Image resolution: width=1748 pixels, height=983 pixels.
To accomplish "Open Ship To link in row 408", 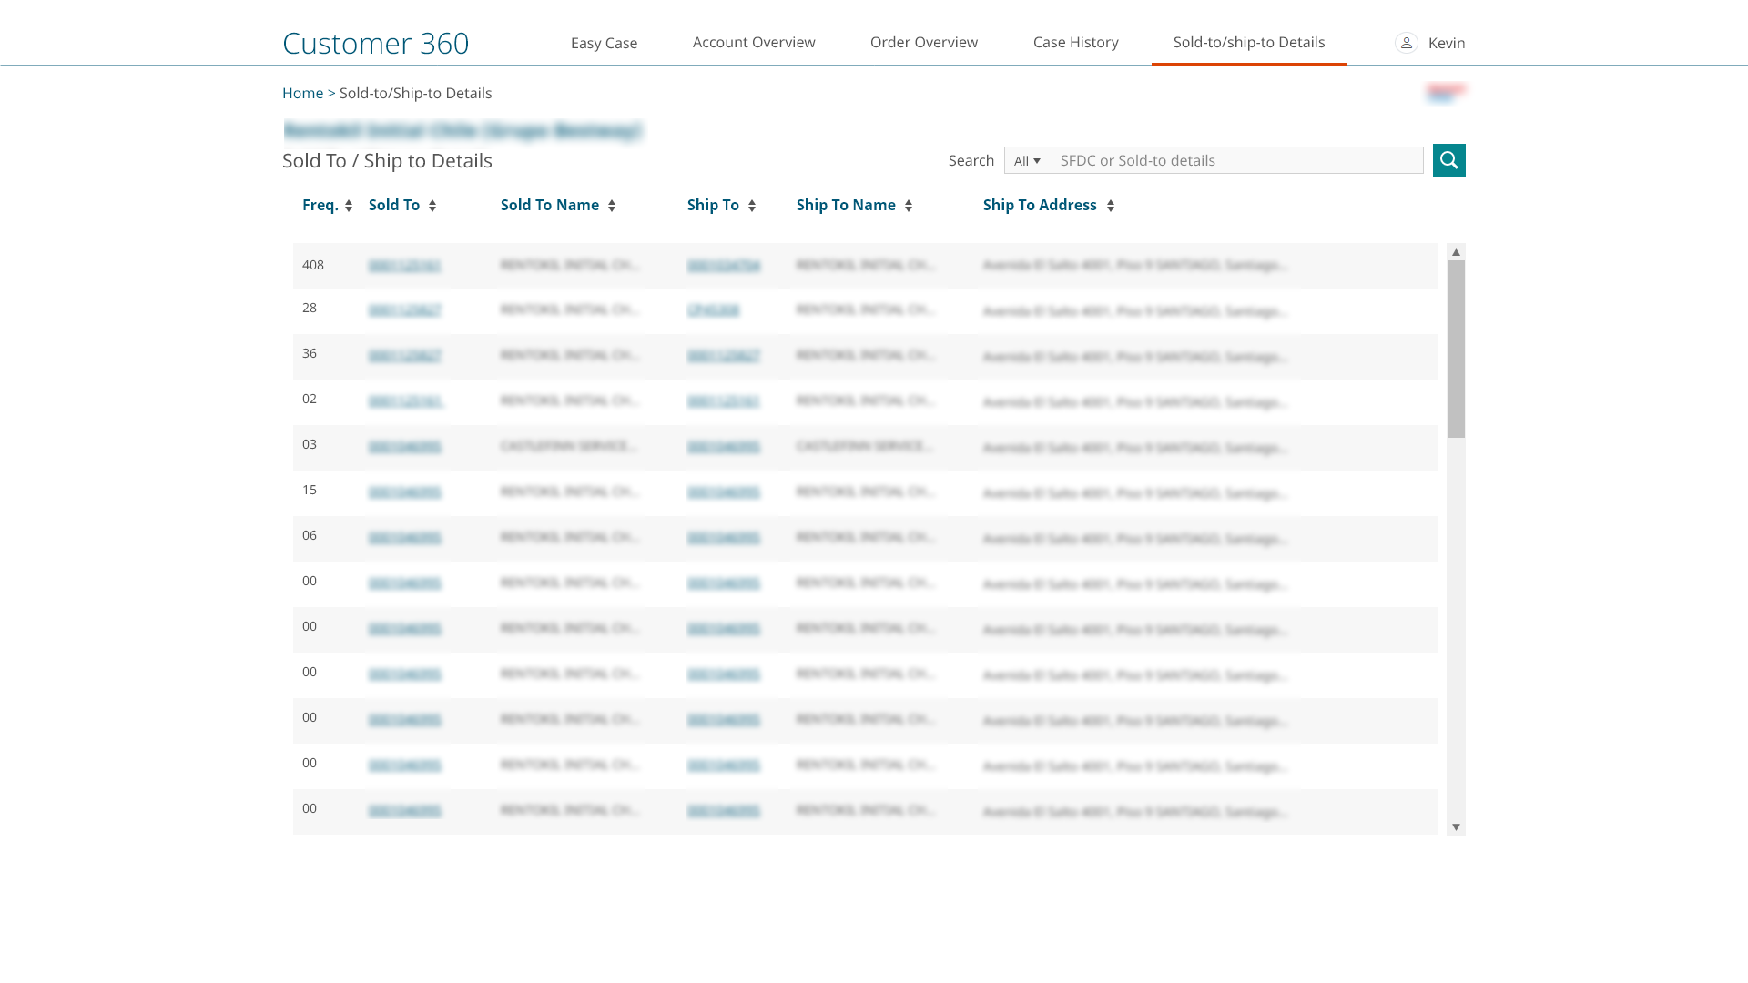I will coord(724,266).
